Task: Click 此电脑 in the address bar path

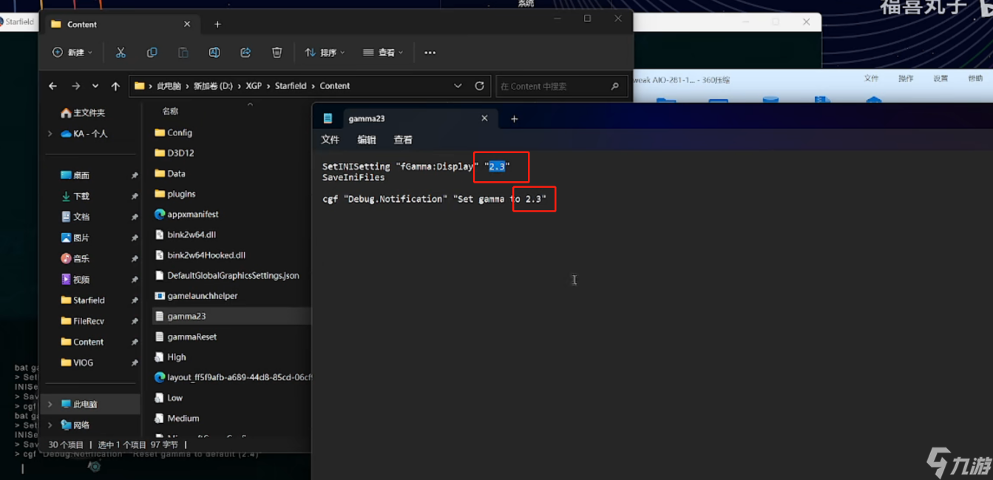Action: tap(169, 86)
